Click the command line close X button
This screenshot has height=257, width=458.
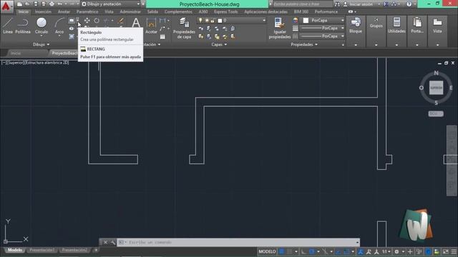pos(105,243)
